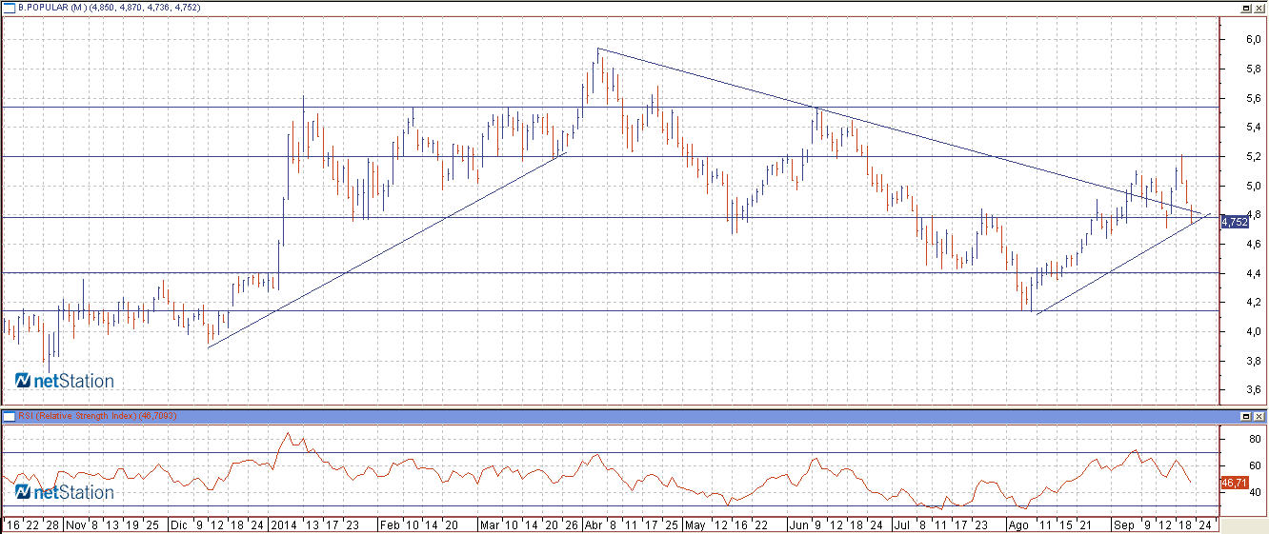The width and height of the screenshot is (1269, 534).
Task: Click the Mar label on date axis
Action: tap(490, 524)
